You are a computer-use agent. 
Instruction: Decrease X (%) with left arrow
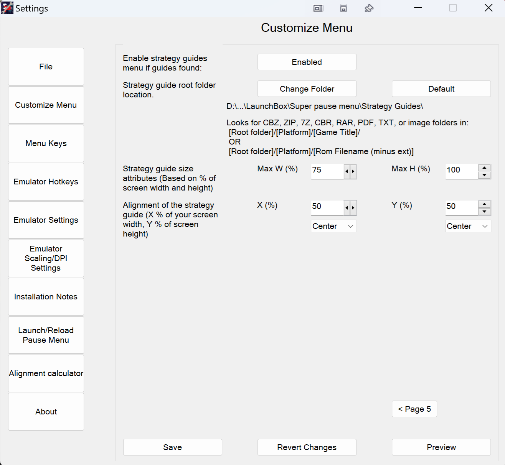(x=347, y=208)
